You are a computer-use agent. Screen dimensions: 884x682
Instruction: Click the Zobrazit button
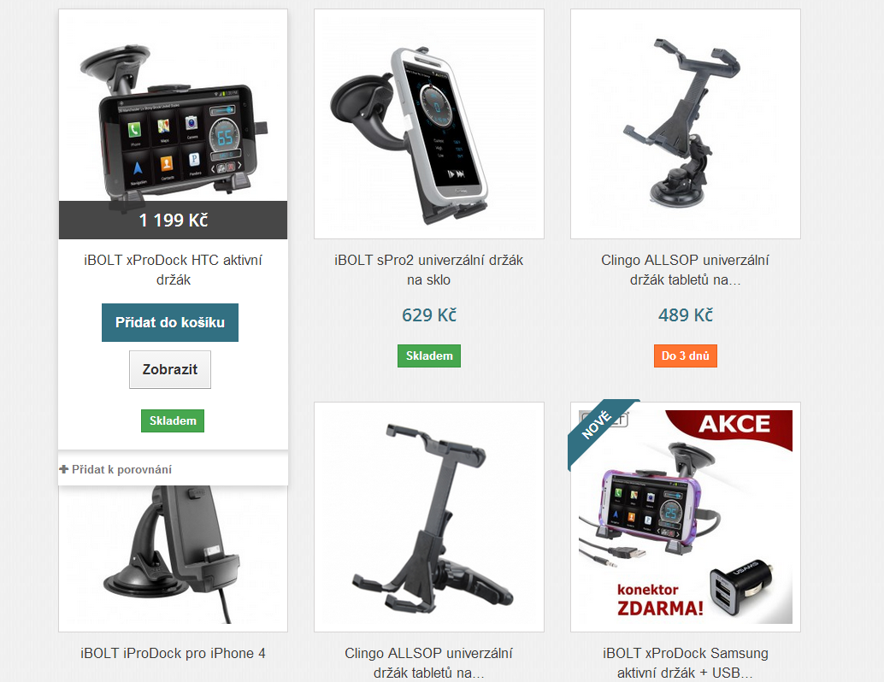pyautogui.click(x=169, y=369)
